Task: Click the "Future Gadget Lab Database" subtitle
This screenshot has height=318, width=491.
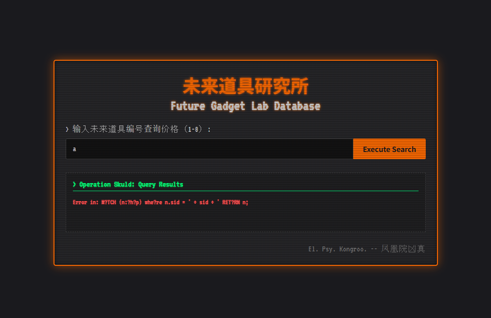Action: click(x=246, y=106)
